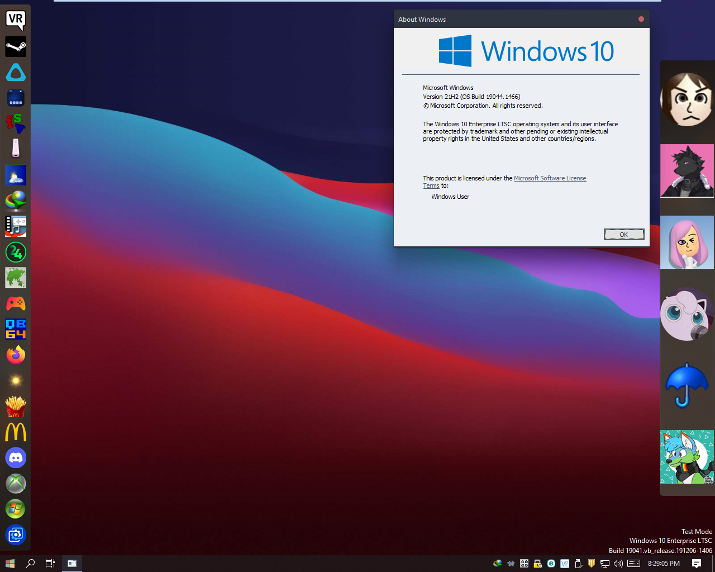Open the McDonald's golden arches icon
Image resolution: width=715 pixels, height=572 pixels.
tap(16, 432)
